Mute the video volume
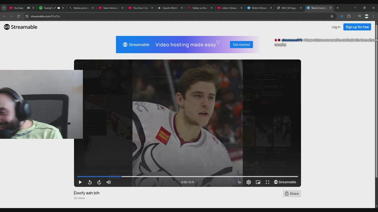This screenshot has height=212, width=378. [x=109, y=182]
